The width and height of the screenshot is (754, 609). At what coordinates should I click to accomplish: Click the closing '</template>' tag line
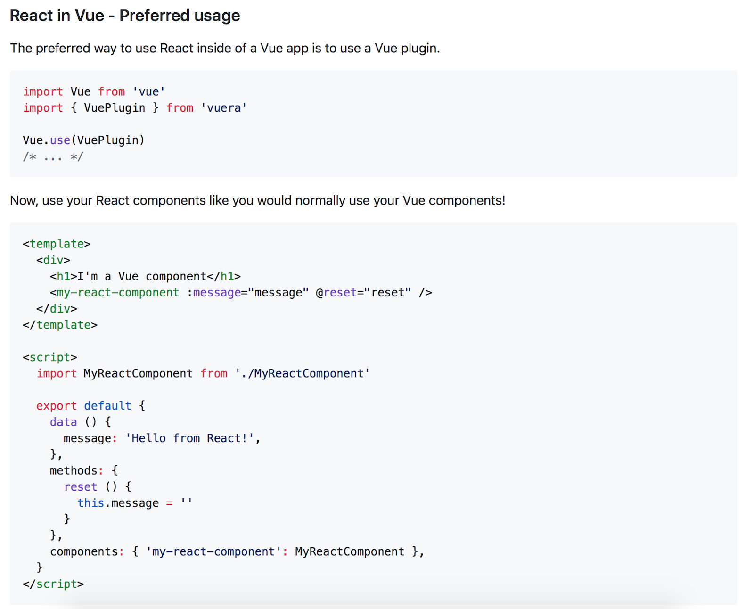60,325
